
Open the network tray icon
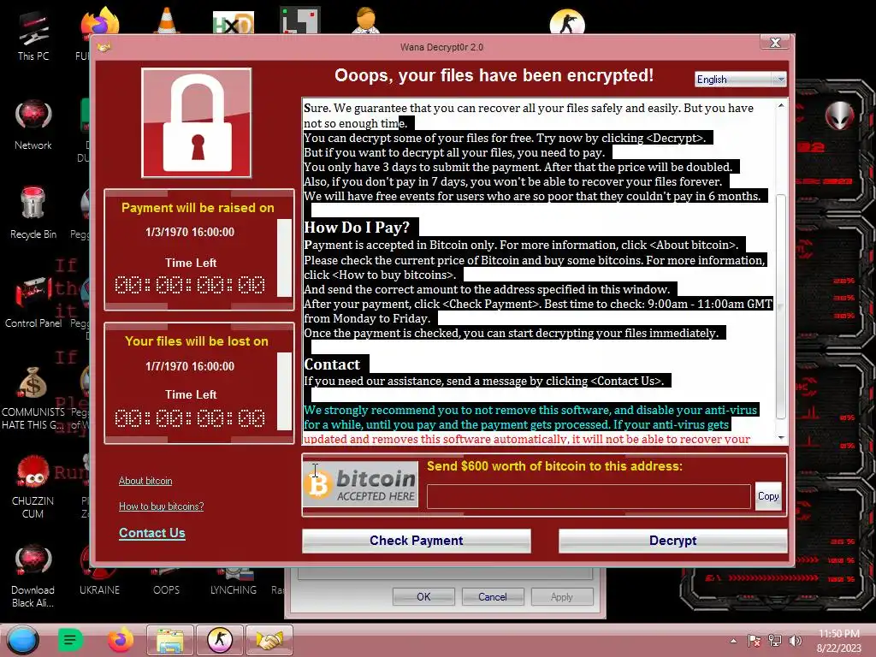pos(775,641)
